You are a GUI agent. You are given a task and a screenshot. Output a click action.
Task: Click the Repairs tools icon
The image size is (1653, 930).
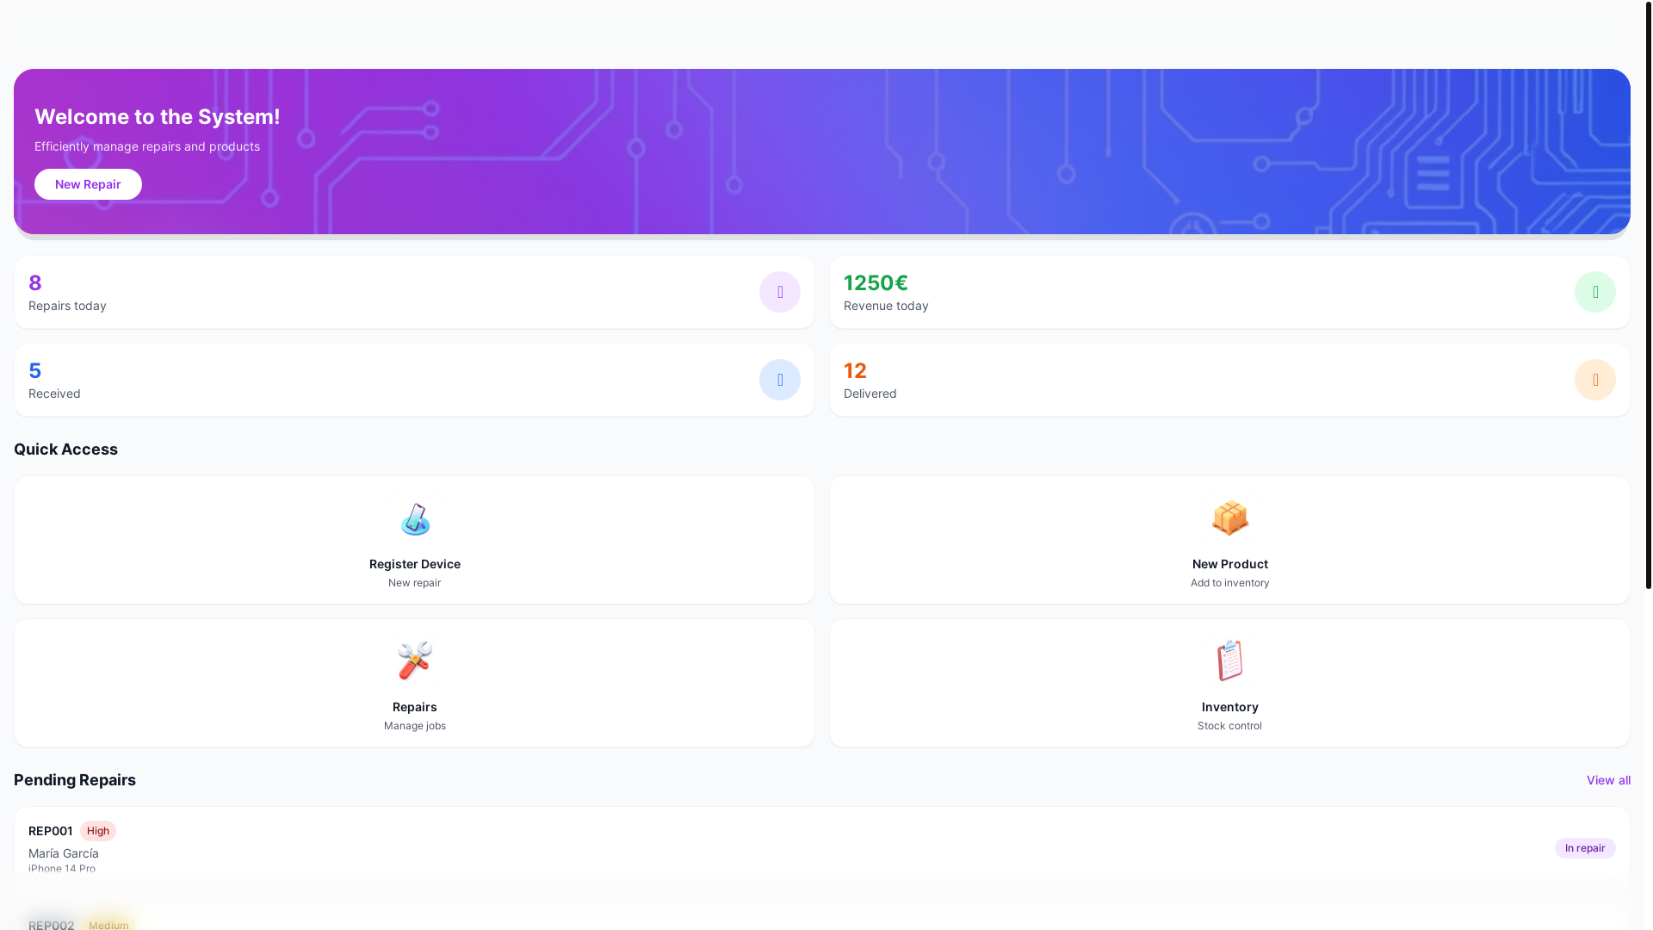(x=415, y=661)
